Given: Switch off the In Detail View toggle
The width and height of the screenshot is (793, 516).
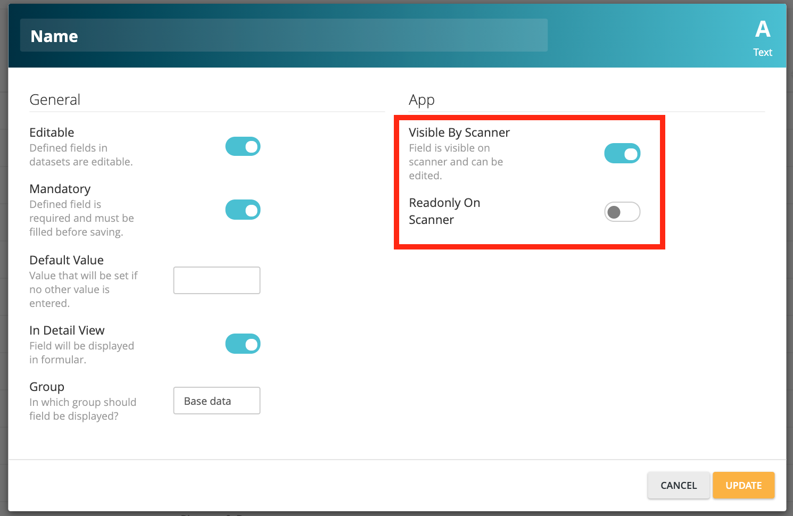Looking at the screenshot, I should (x=243, y=344).
